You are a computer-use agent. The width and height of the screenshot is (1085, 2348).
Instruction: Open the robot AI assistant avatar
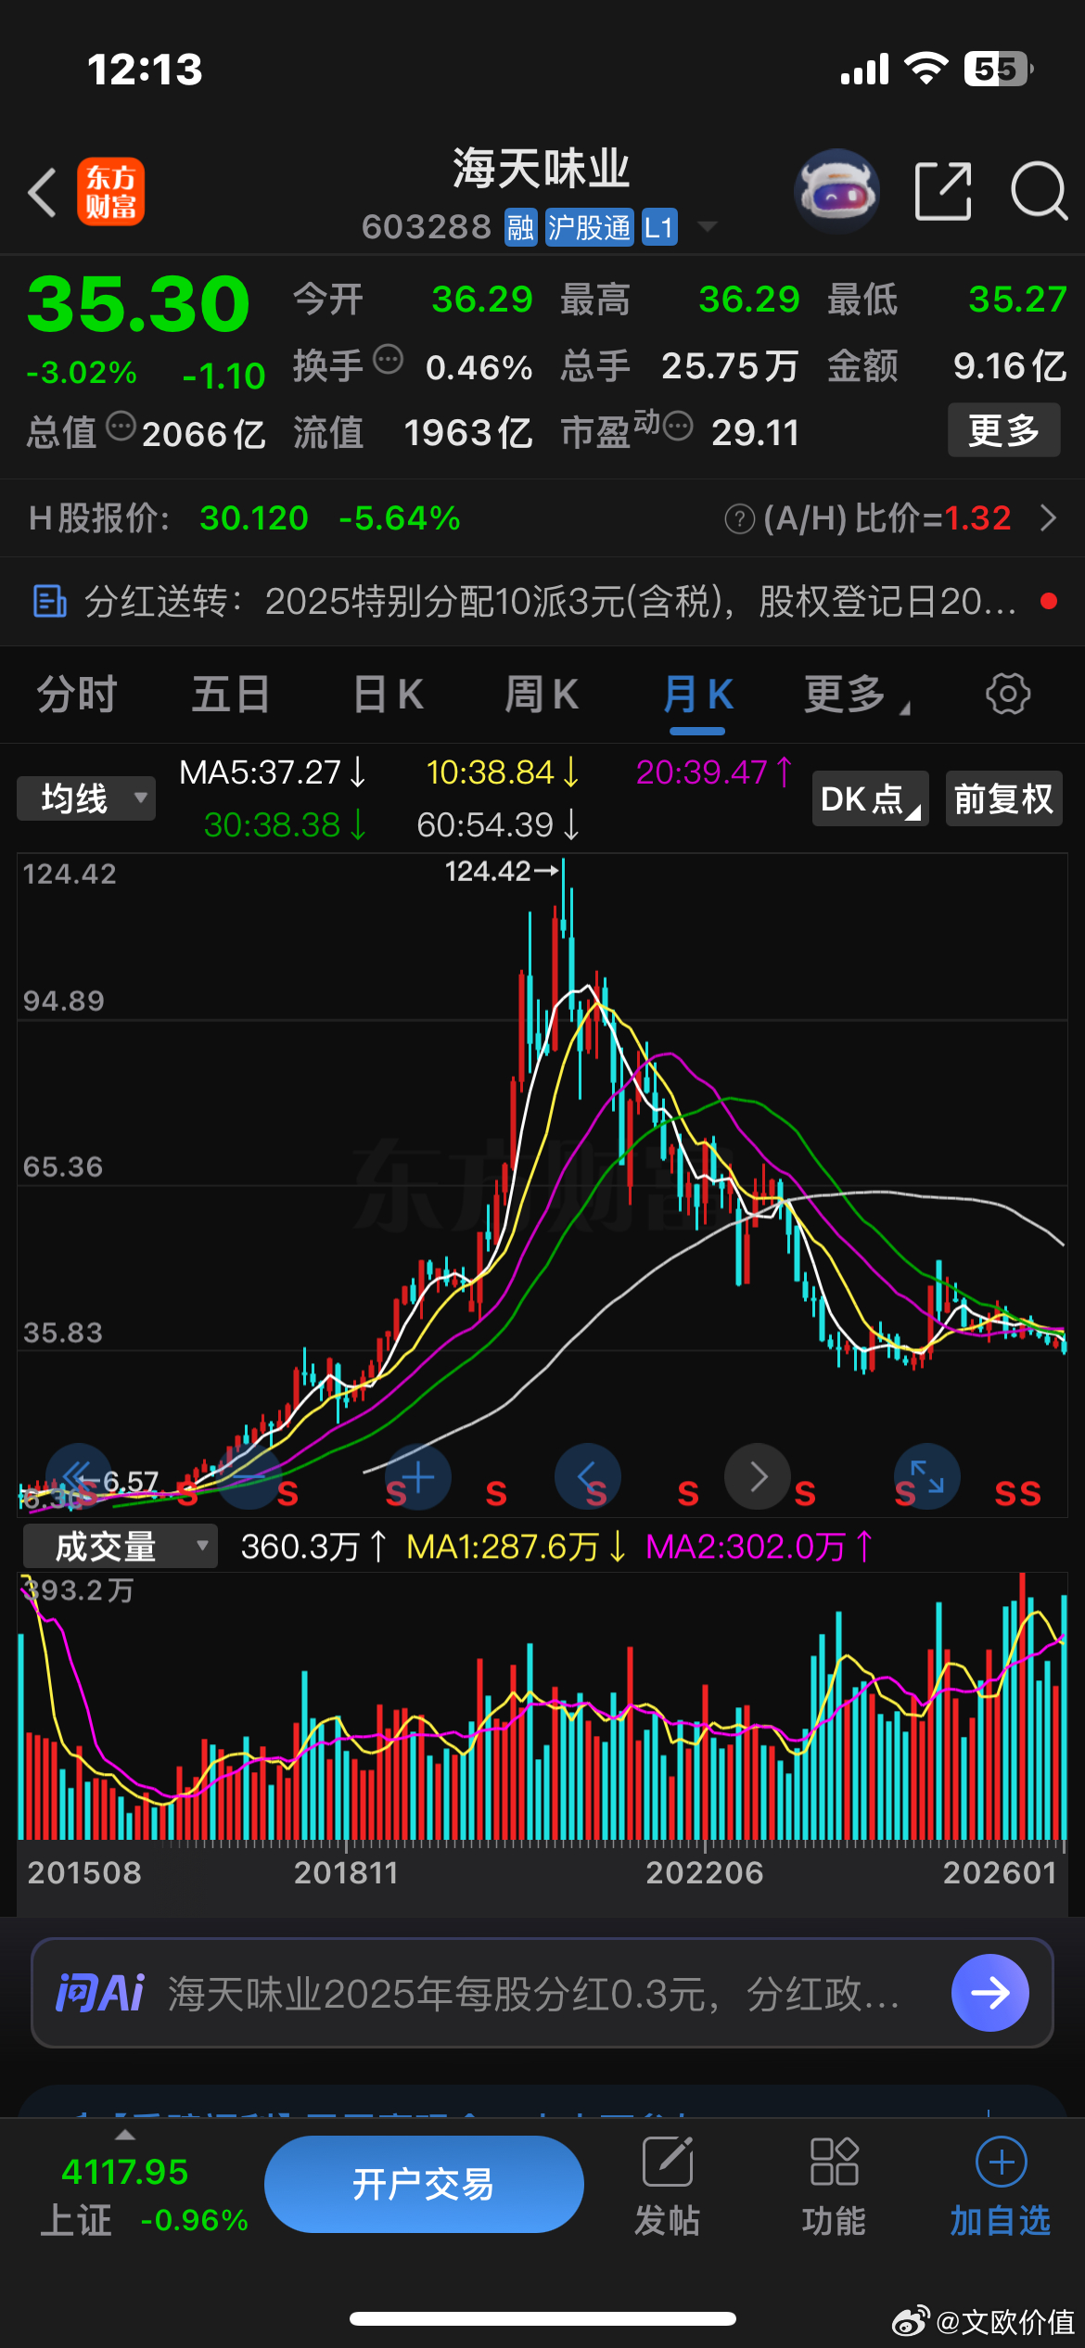coord(836,191)
